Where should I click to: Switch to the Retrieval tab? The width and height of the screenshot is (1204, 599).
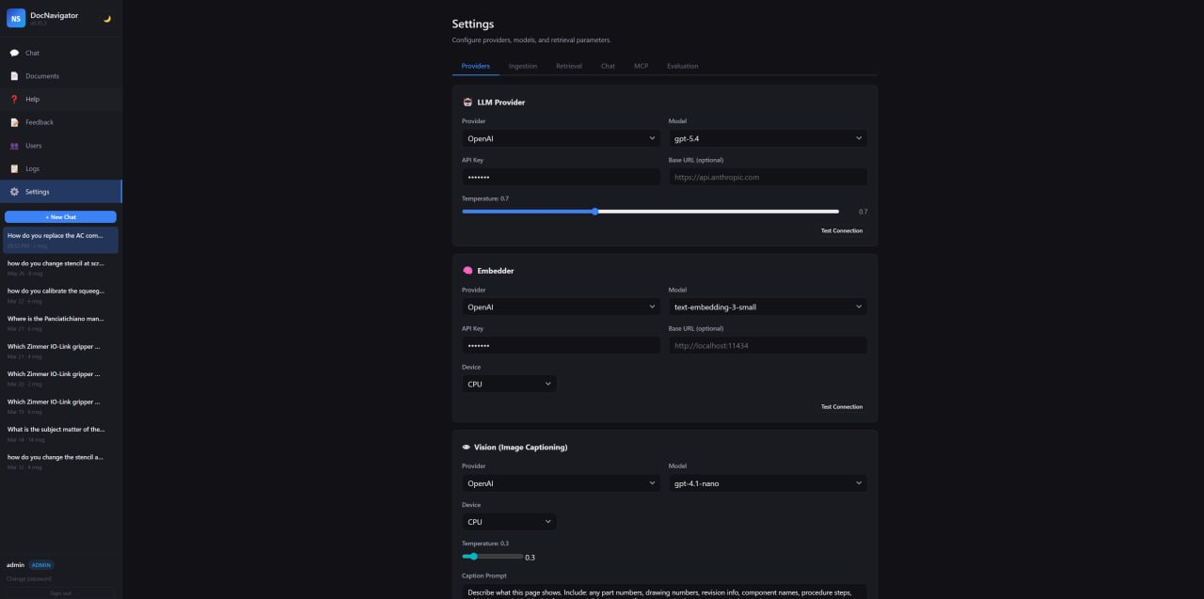(x=569, y=66)
